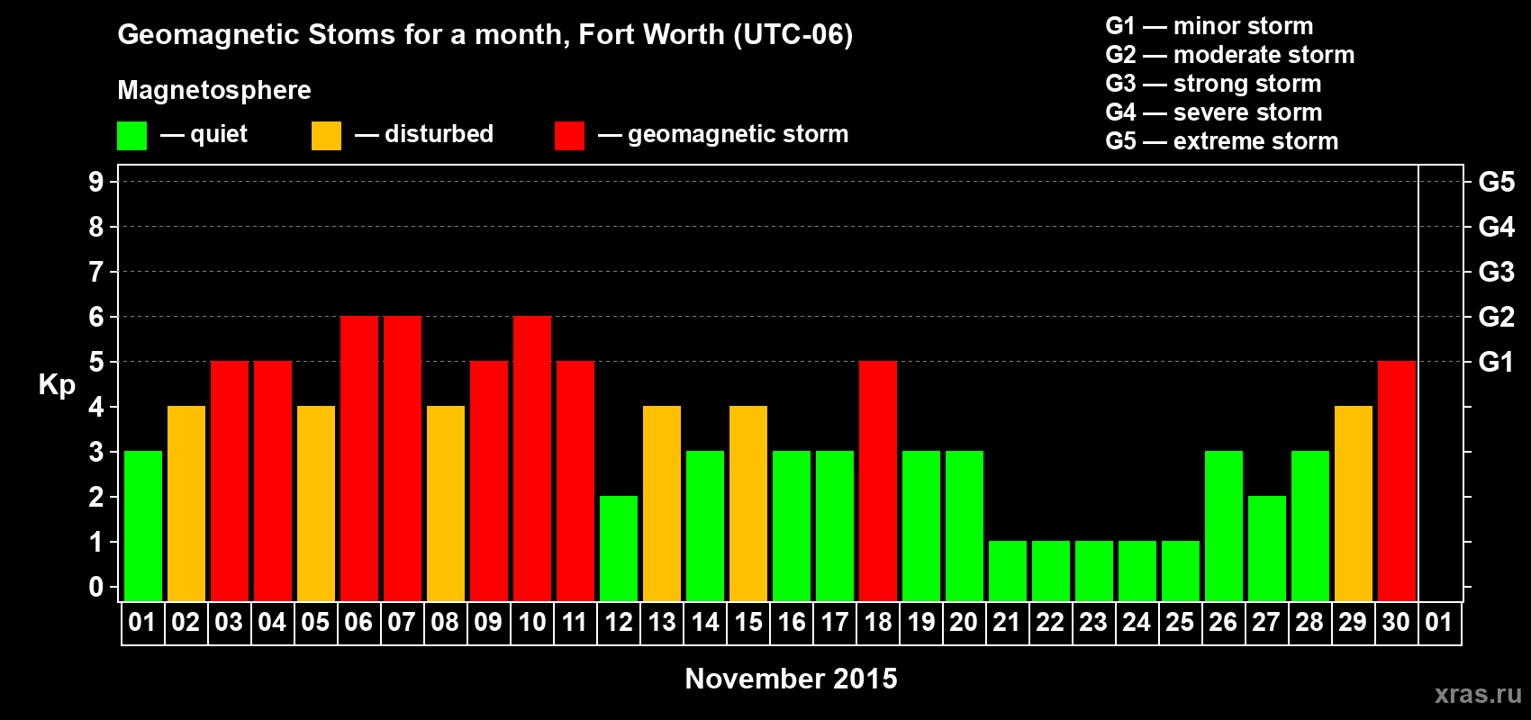Click the 'quiet' legend label
This screenshot has width=1531, height=720.
(x=219, y=134)
